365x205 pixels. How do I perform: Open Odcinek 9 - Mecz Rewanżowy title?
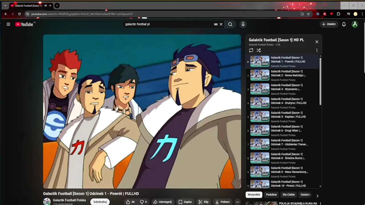pyautogui.click(x=289, y=170)
